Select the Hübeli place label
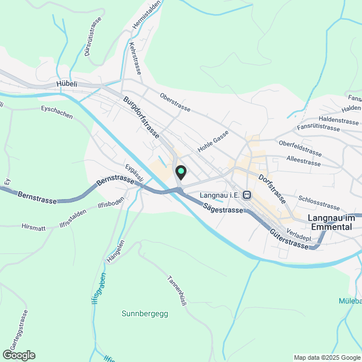Viewport: 362px width, 362px height. click(x=67, y=84)
